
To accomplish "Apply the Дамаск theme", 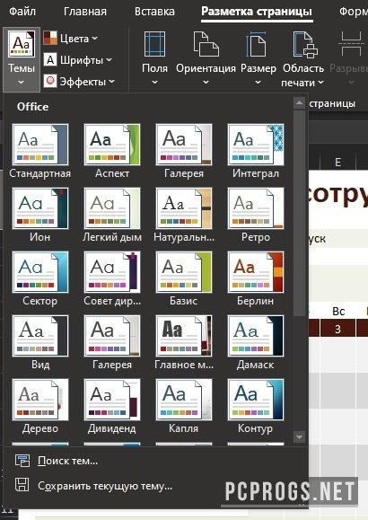I will (x=256, y=342).
